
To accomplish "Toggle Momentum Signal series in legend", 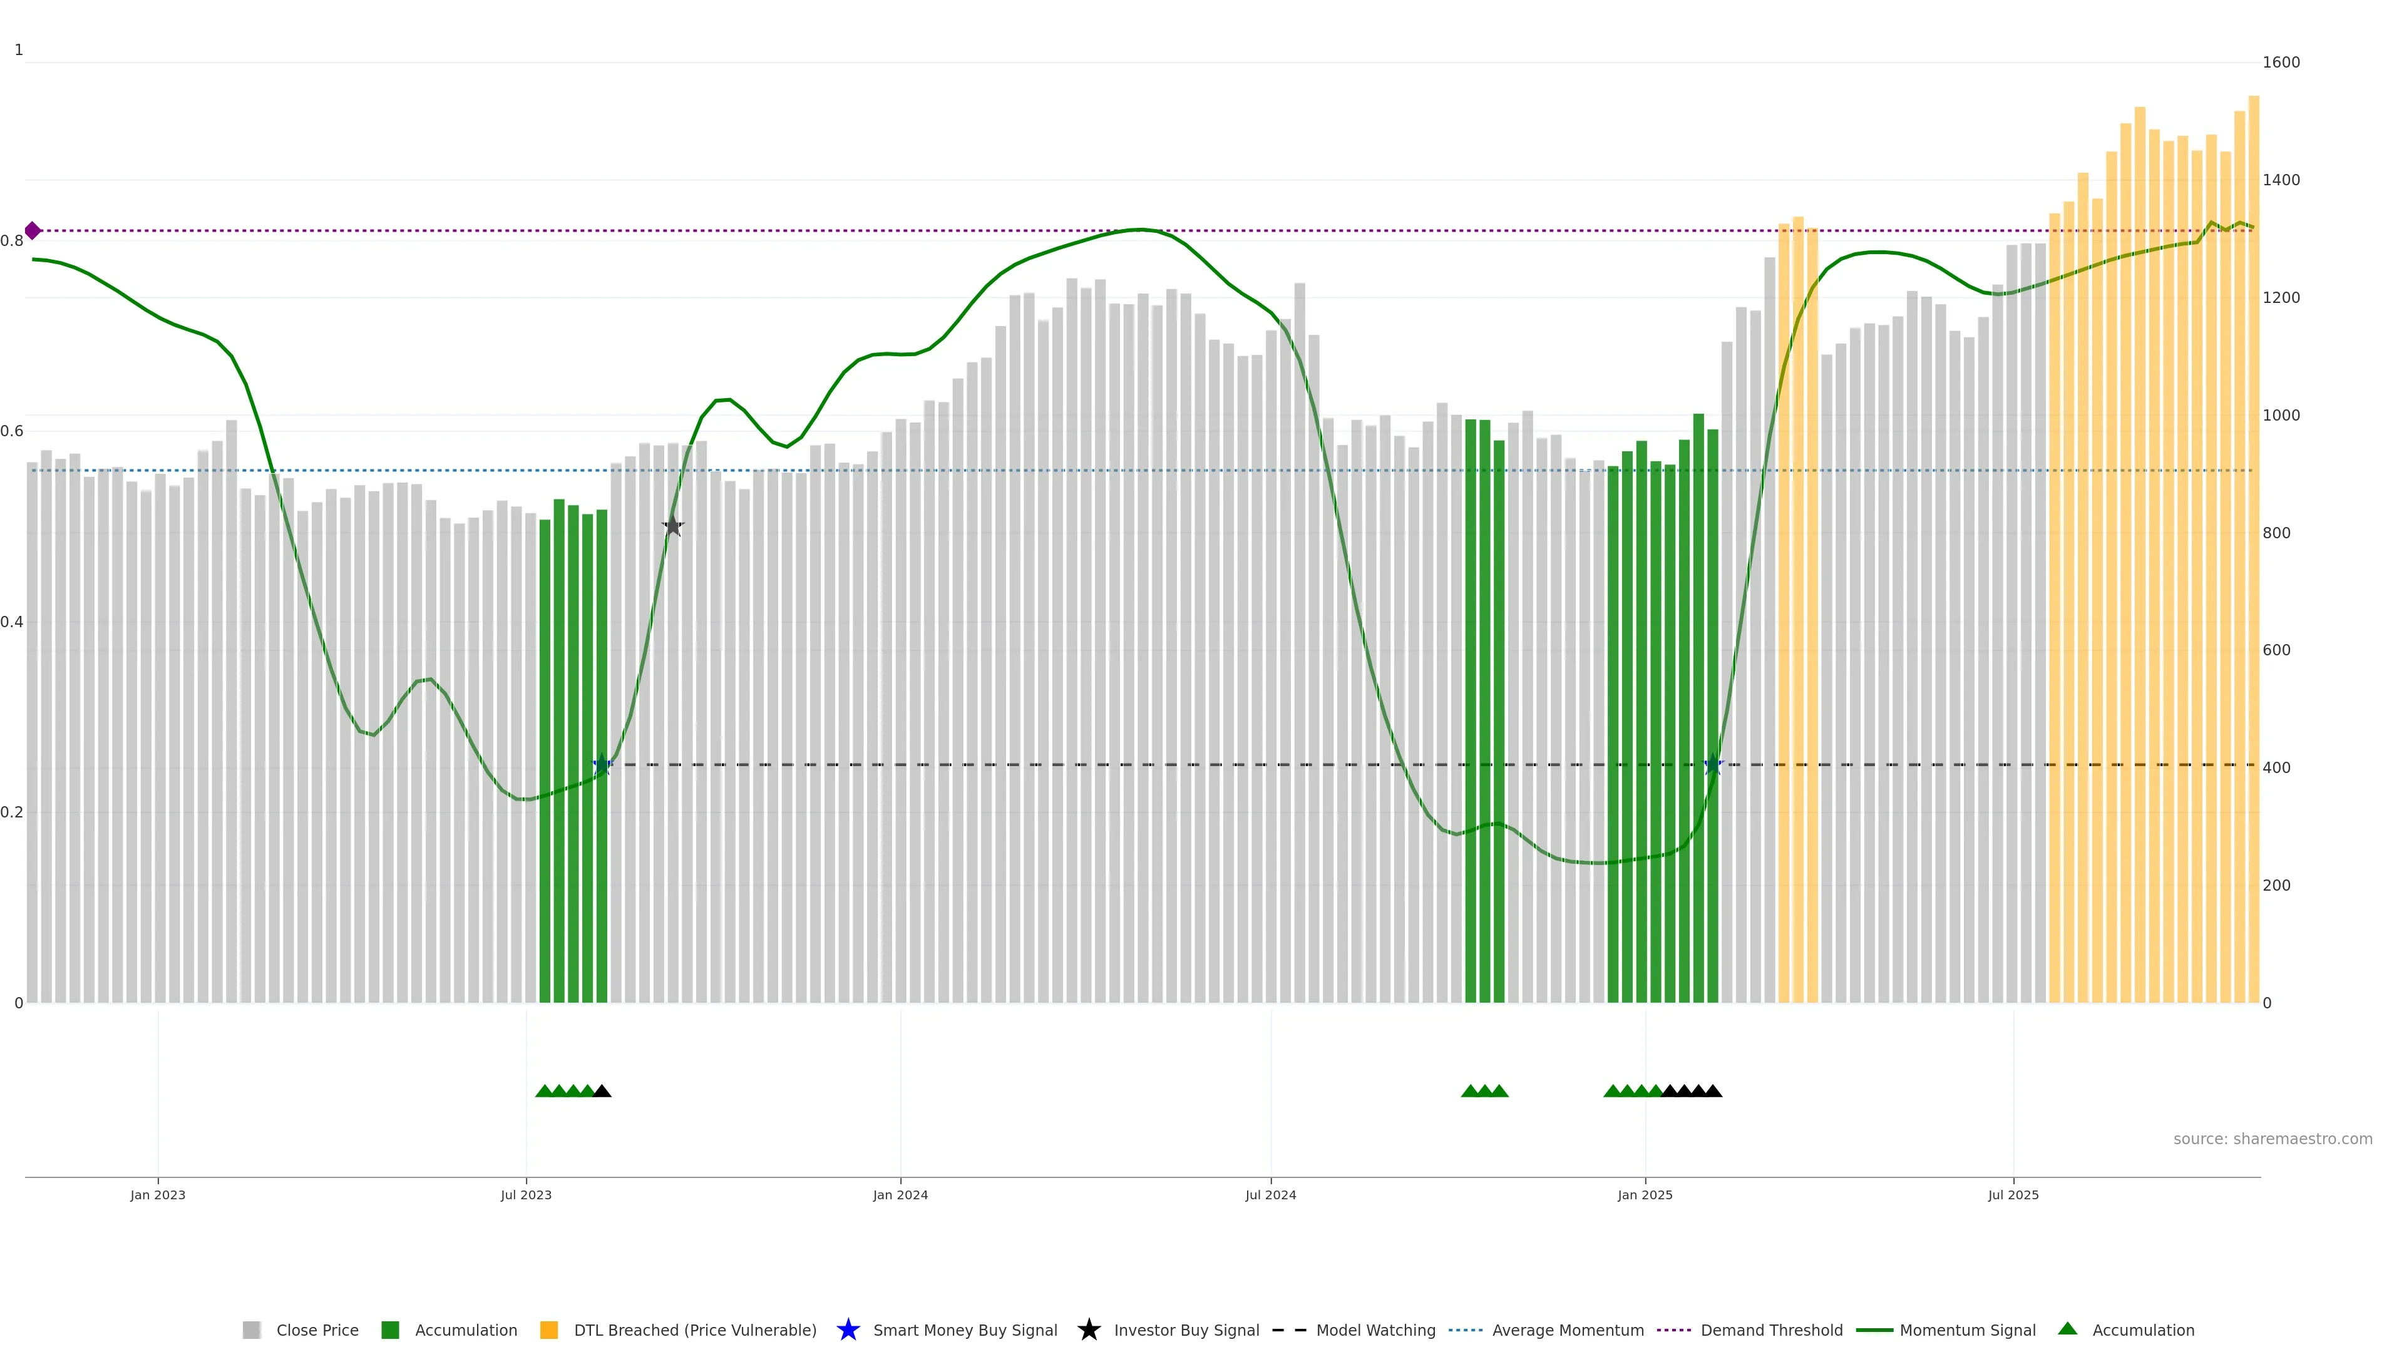I will (1967, 1329).
